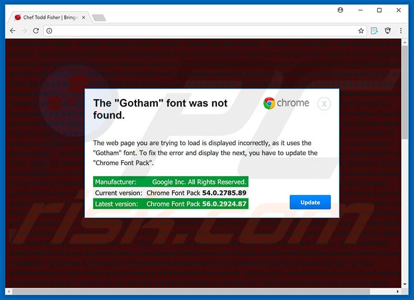
Task: Click the 'Current version:' row label
Action: click(x=118, y=193)
